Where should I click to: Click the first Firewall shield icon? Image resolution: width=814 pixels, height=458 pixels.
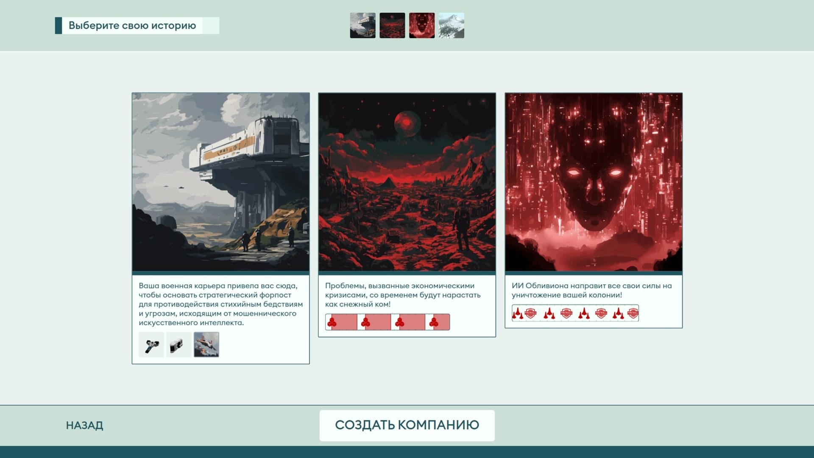(531, 313)
